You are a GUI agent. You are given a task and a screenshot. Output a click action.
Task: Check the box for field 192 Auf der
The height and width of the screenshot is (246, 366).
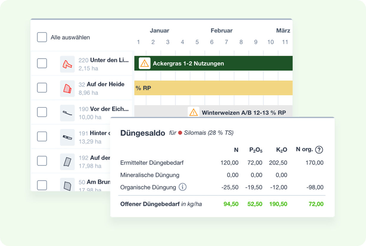click(x=42, y=161)
